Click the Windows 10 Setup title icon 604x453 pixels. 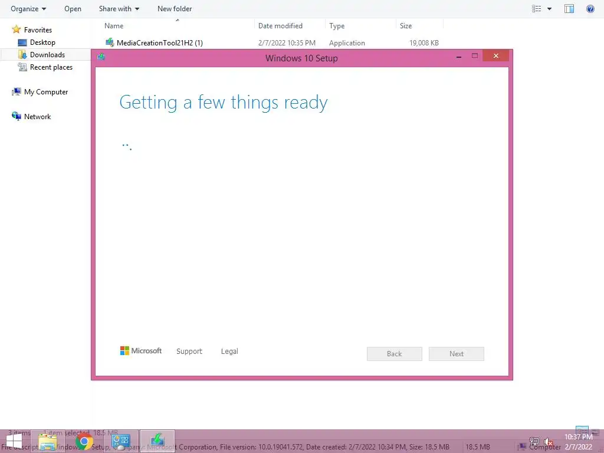tap(101, 57)
